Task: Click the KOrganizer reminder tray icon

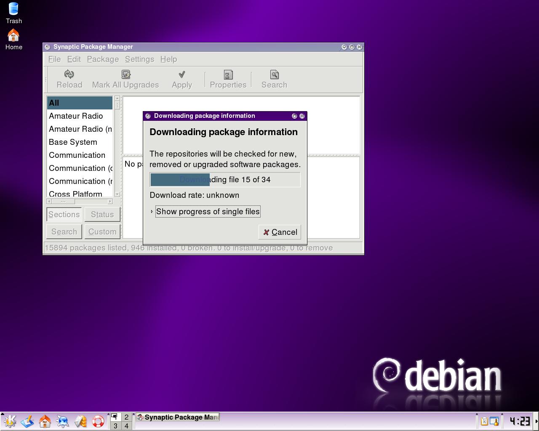Action: [494, 421]
